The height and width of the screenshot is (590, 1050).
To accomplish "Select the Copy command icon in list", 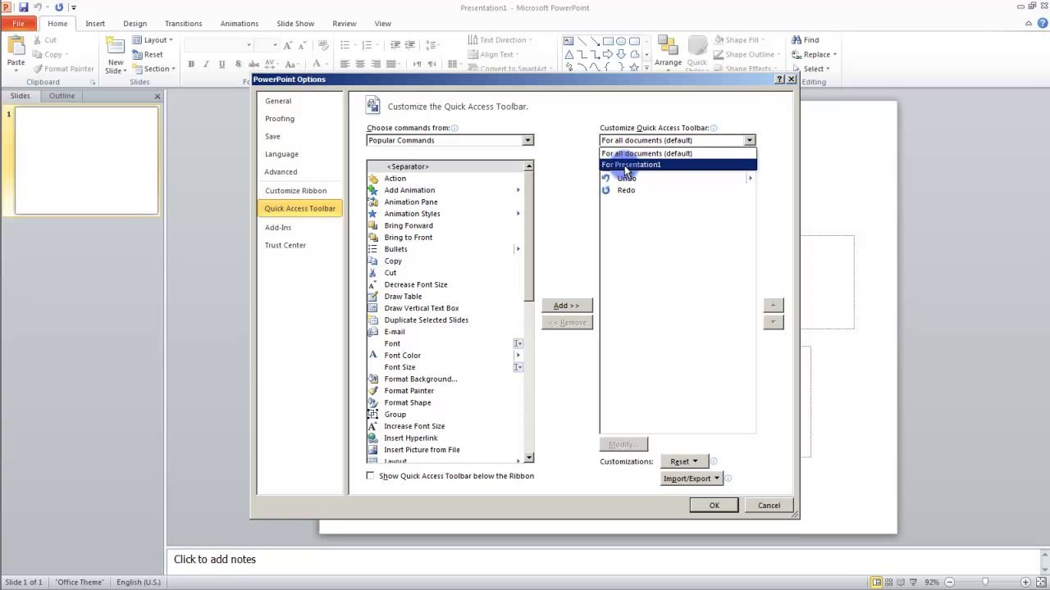I will (x=373, y=261).
